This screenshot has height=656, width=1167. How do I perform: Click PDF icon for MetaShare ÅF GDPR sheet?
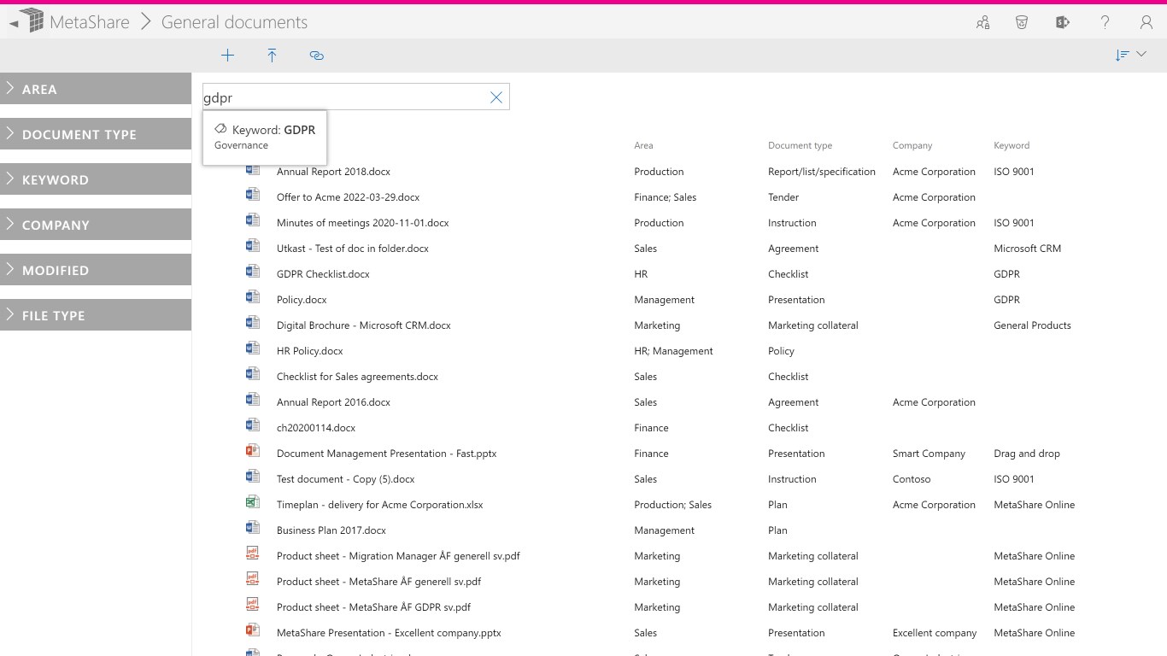252,606
